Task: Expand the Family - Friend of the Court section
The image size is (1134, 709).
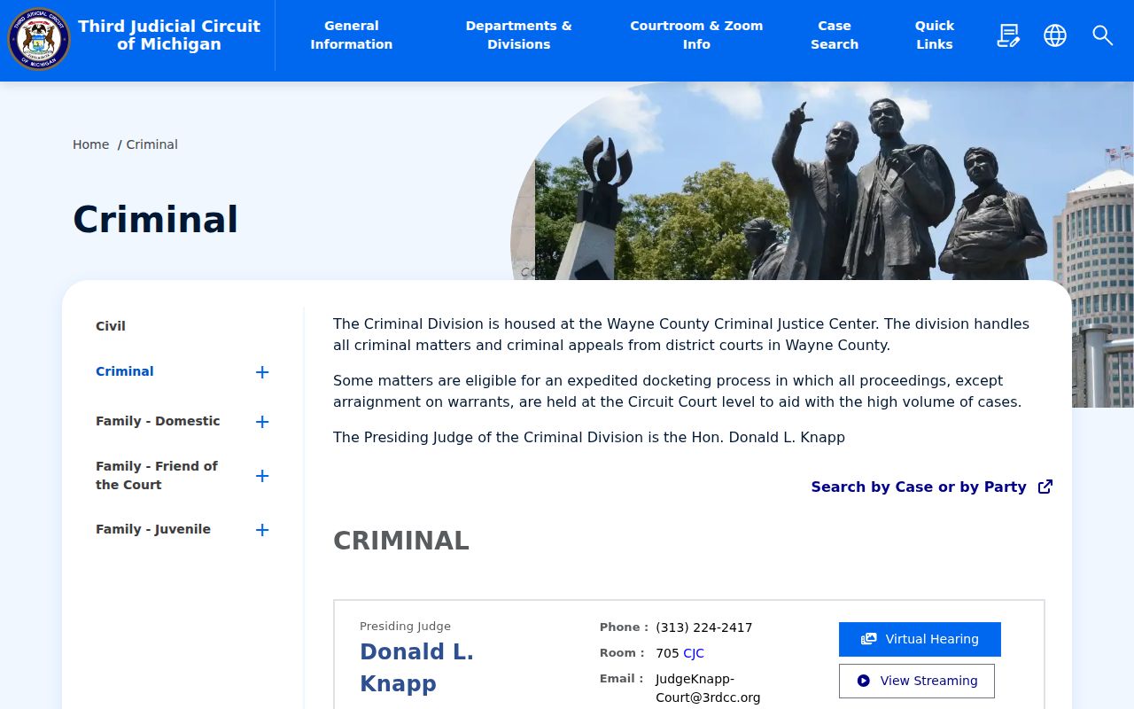Action: click(262, 476)
